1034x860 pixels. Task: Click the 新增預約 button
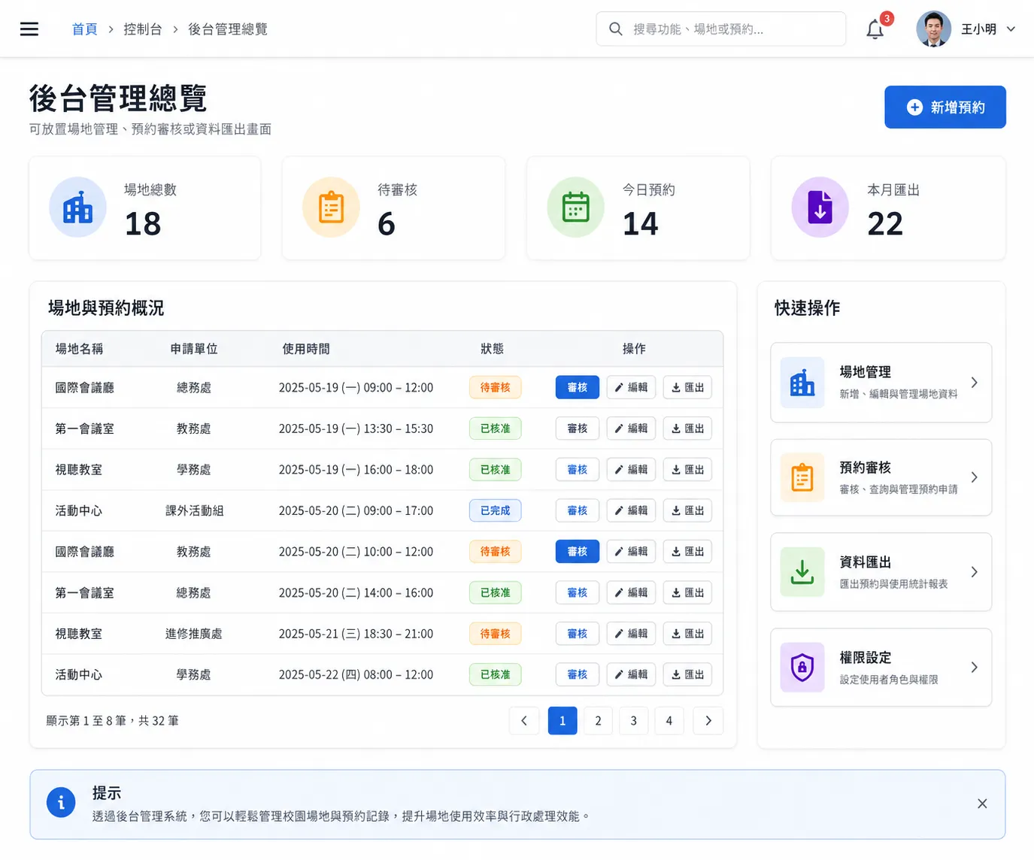click(x=945, y=107)
